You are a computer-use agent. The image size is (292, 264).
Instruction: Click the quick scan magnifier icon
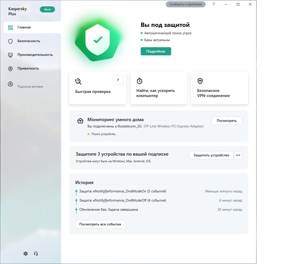(78, 81)
